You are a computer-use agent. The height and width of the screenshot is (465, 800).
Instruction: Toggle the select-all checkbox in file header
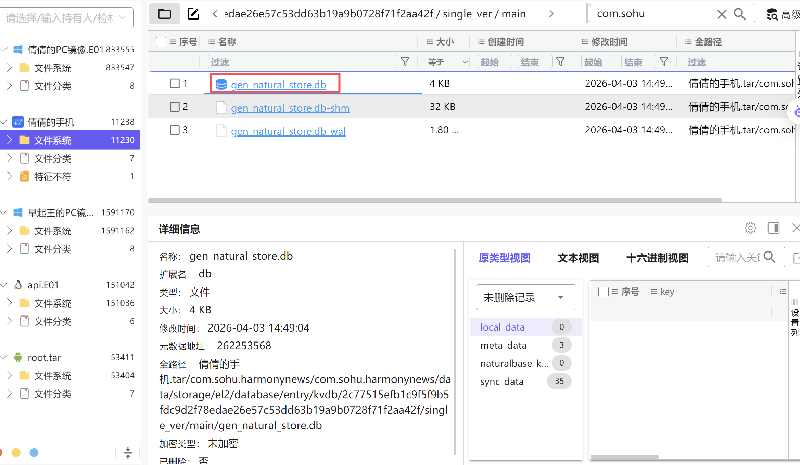(x=161, y=42)
